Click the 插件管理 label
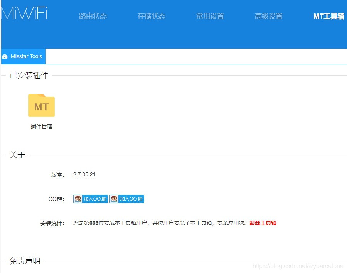Screen dimensions: 347x273 point(41,126)
